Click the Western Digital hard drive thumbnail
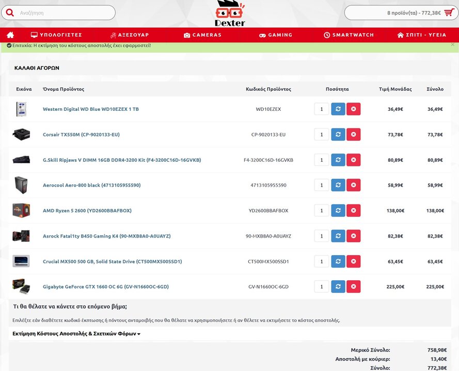 point(21,109)
